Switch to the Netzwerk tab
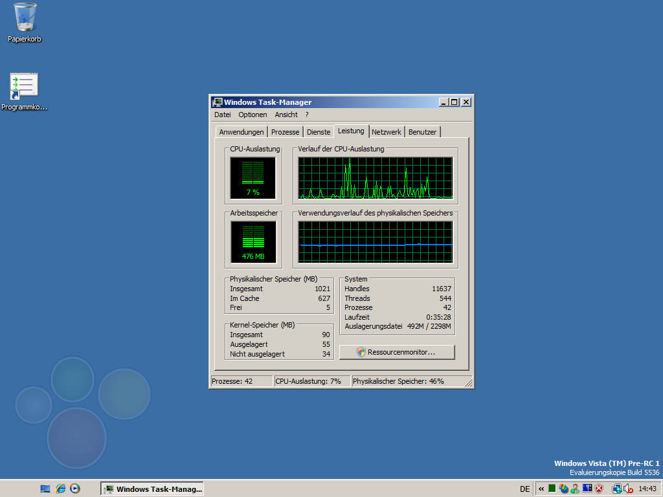The image size is (663, 497). click(x=387, y=132)
